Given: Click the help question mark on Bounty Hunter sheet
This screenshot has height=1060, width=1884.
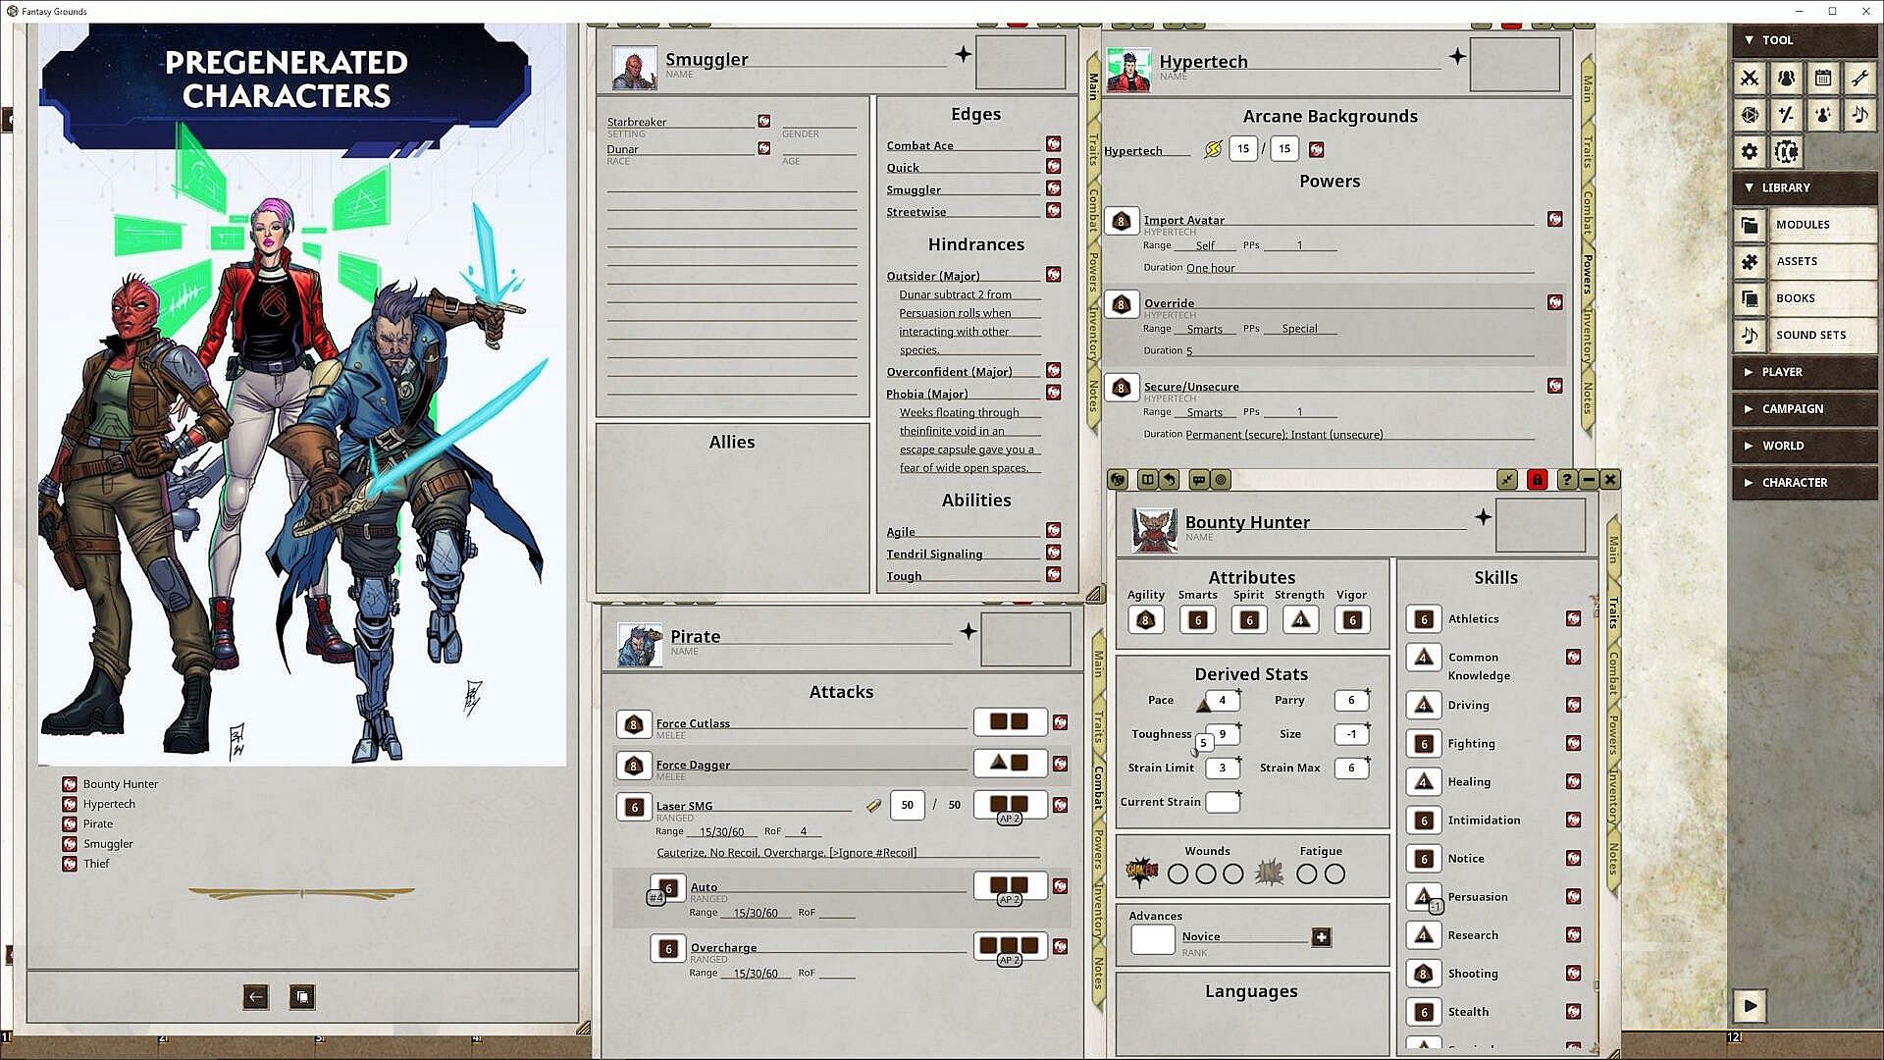Looking at the screenshot, I should click(x=1567, y=480).
